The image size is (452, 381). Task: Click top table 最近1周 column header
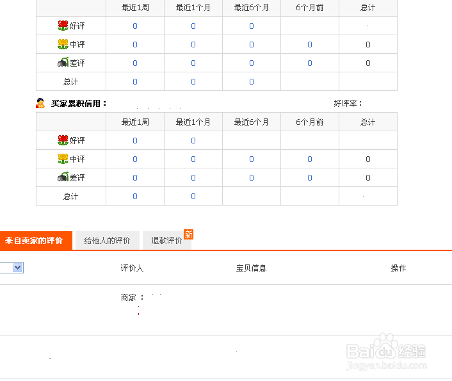click(135, 8)
